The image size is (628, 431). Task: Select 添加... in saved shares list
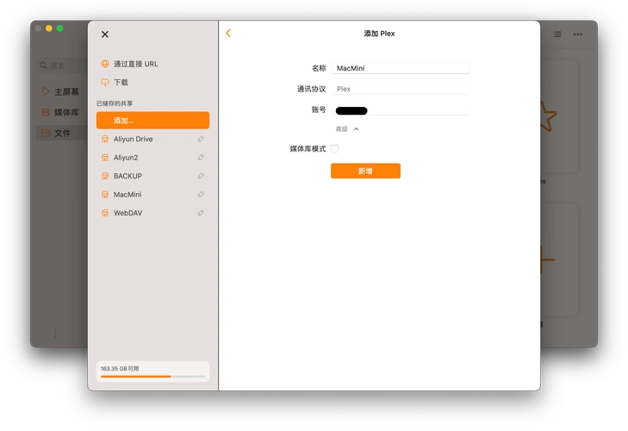point(152,121)
